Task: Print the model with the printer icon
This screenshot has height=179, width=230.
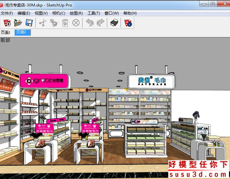Action: click(114, 23)
